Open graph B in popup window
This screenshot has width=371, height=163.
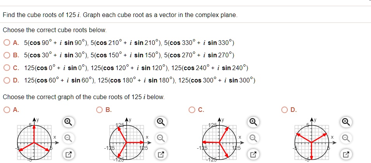[160, 155]
